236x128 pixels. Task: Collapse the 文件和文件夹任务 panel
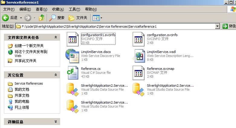tap(56, 37)
